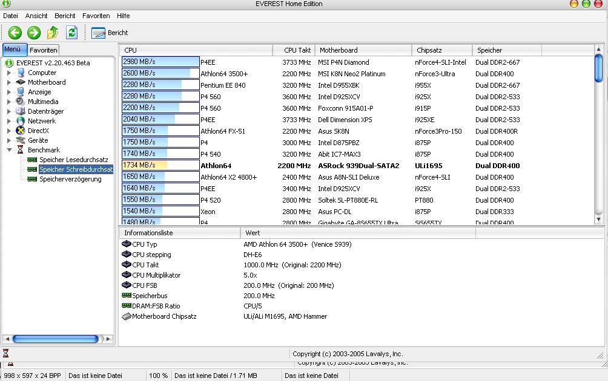Select the Motherboard icon in tree
The image size is (608, 381).
(x=21, y=82)
